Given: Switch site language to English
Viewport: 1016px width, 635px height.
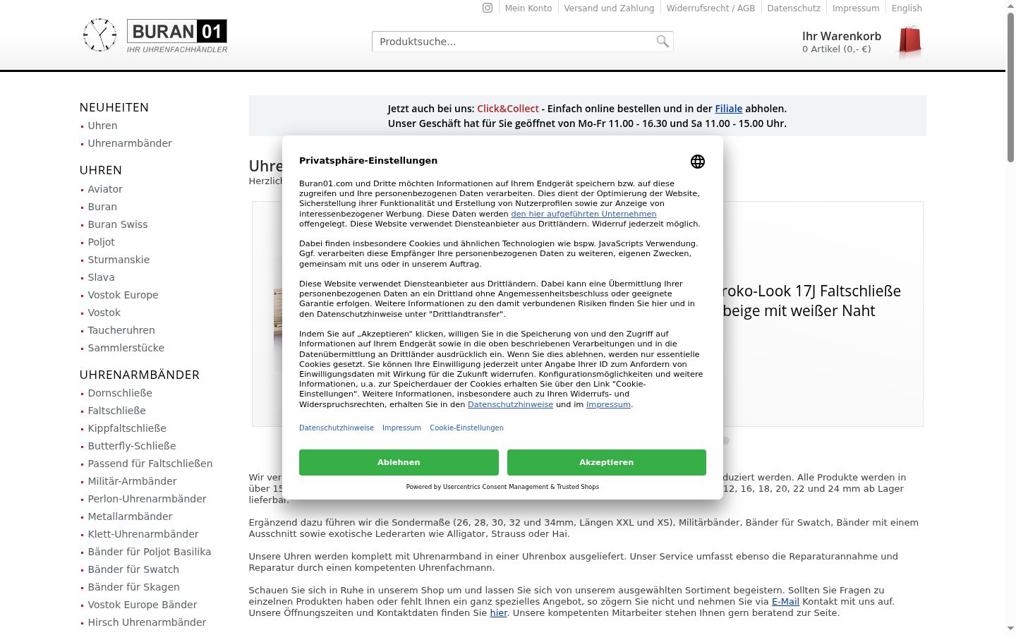Looking at the screenshot, I should click(907, 8).
